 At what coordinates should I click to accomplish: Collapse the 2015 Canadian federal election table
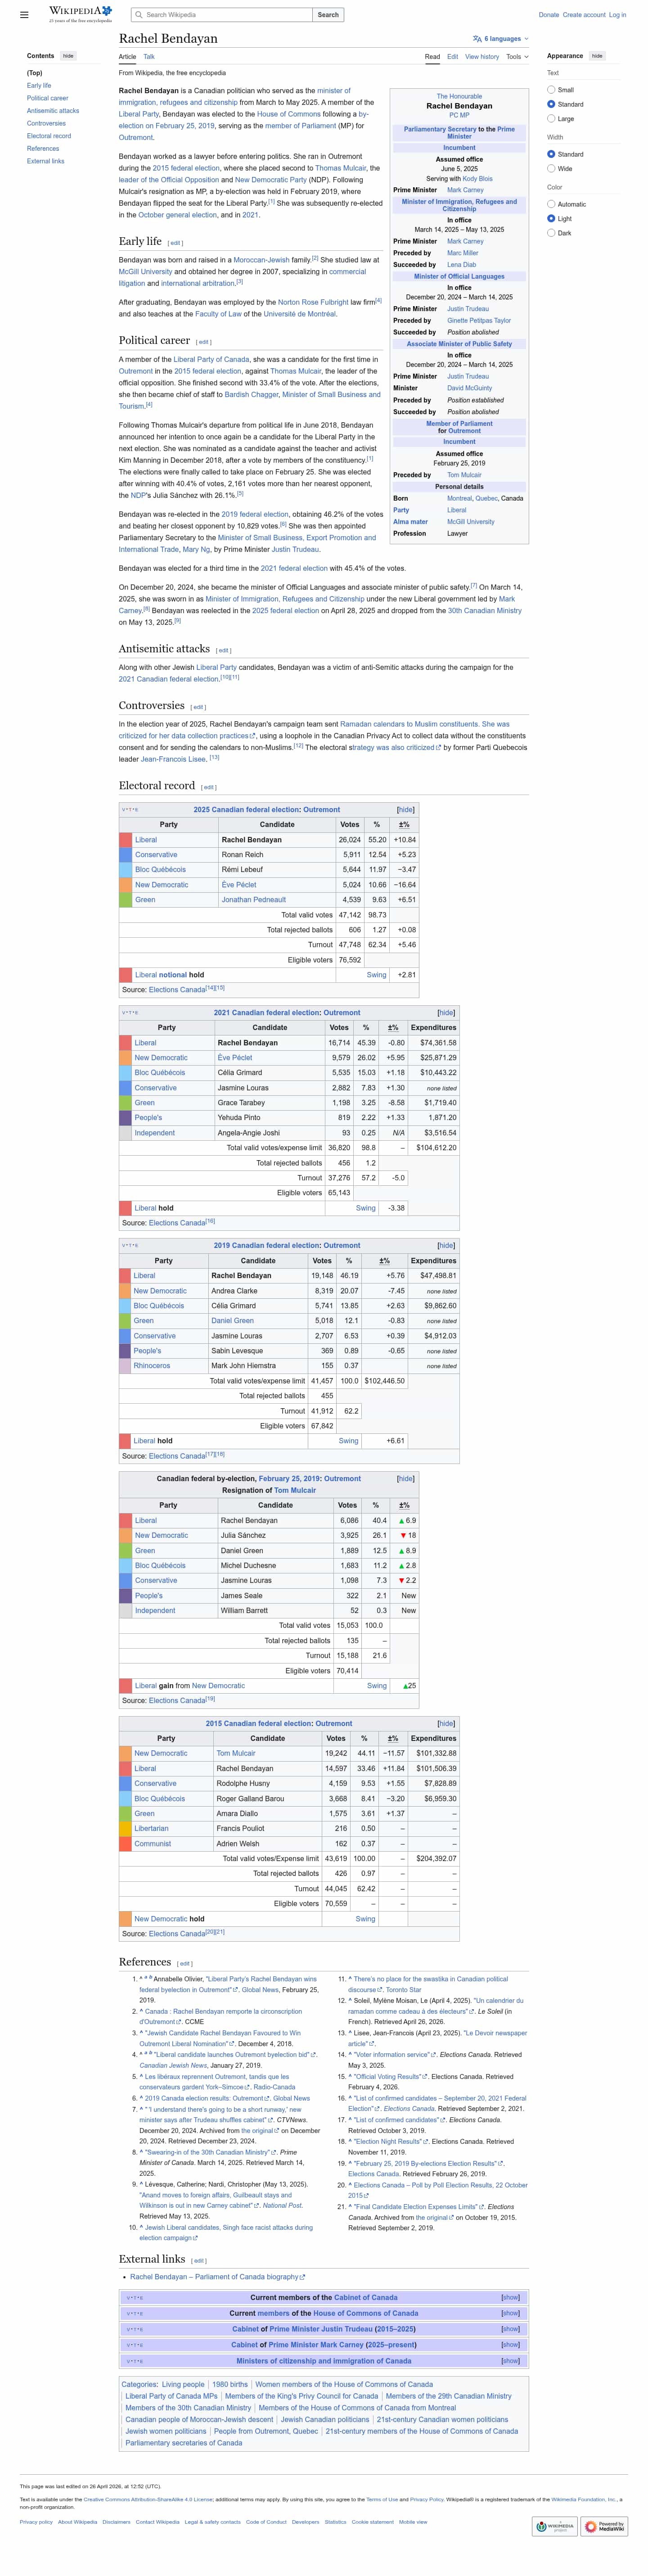pos(446,1724)
